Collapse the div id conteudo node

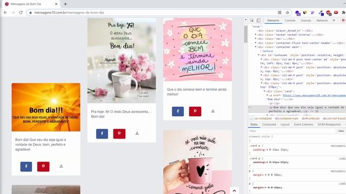click(x=258, y=55)
